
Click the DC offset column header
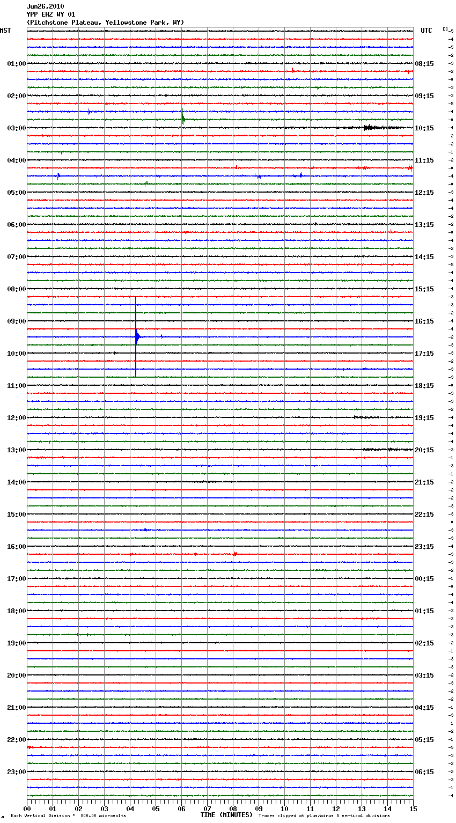tap(446, 29)
